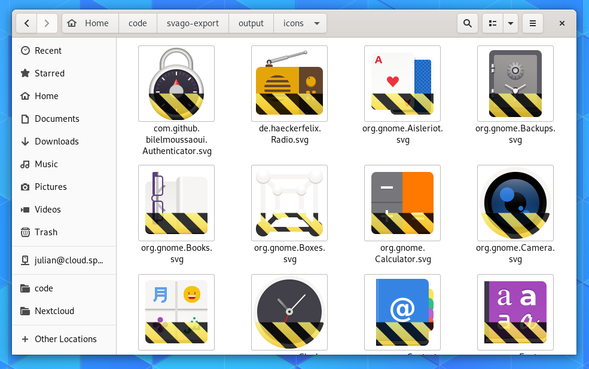Select the Radio icon file thumbnail
The image size is (589, 369).
(x=289, y=84)
